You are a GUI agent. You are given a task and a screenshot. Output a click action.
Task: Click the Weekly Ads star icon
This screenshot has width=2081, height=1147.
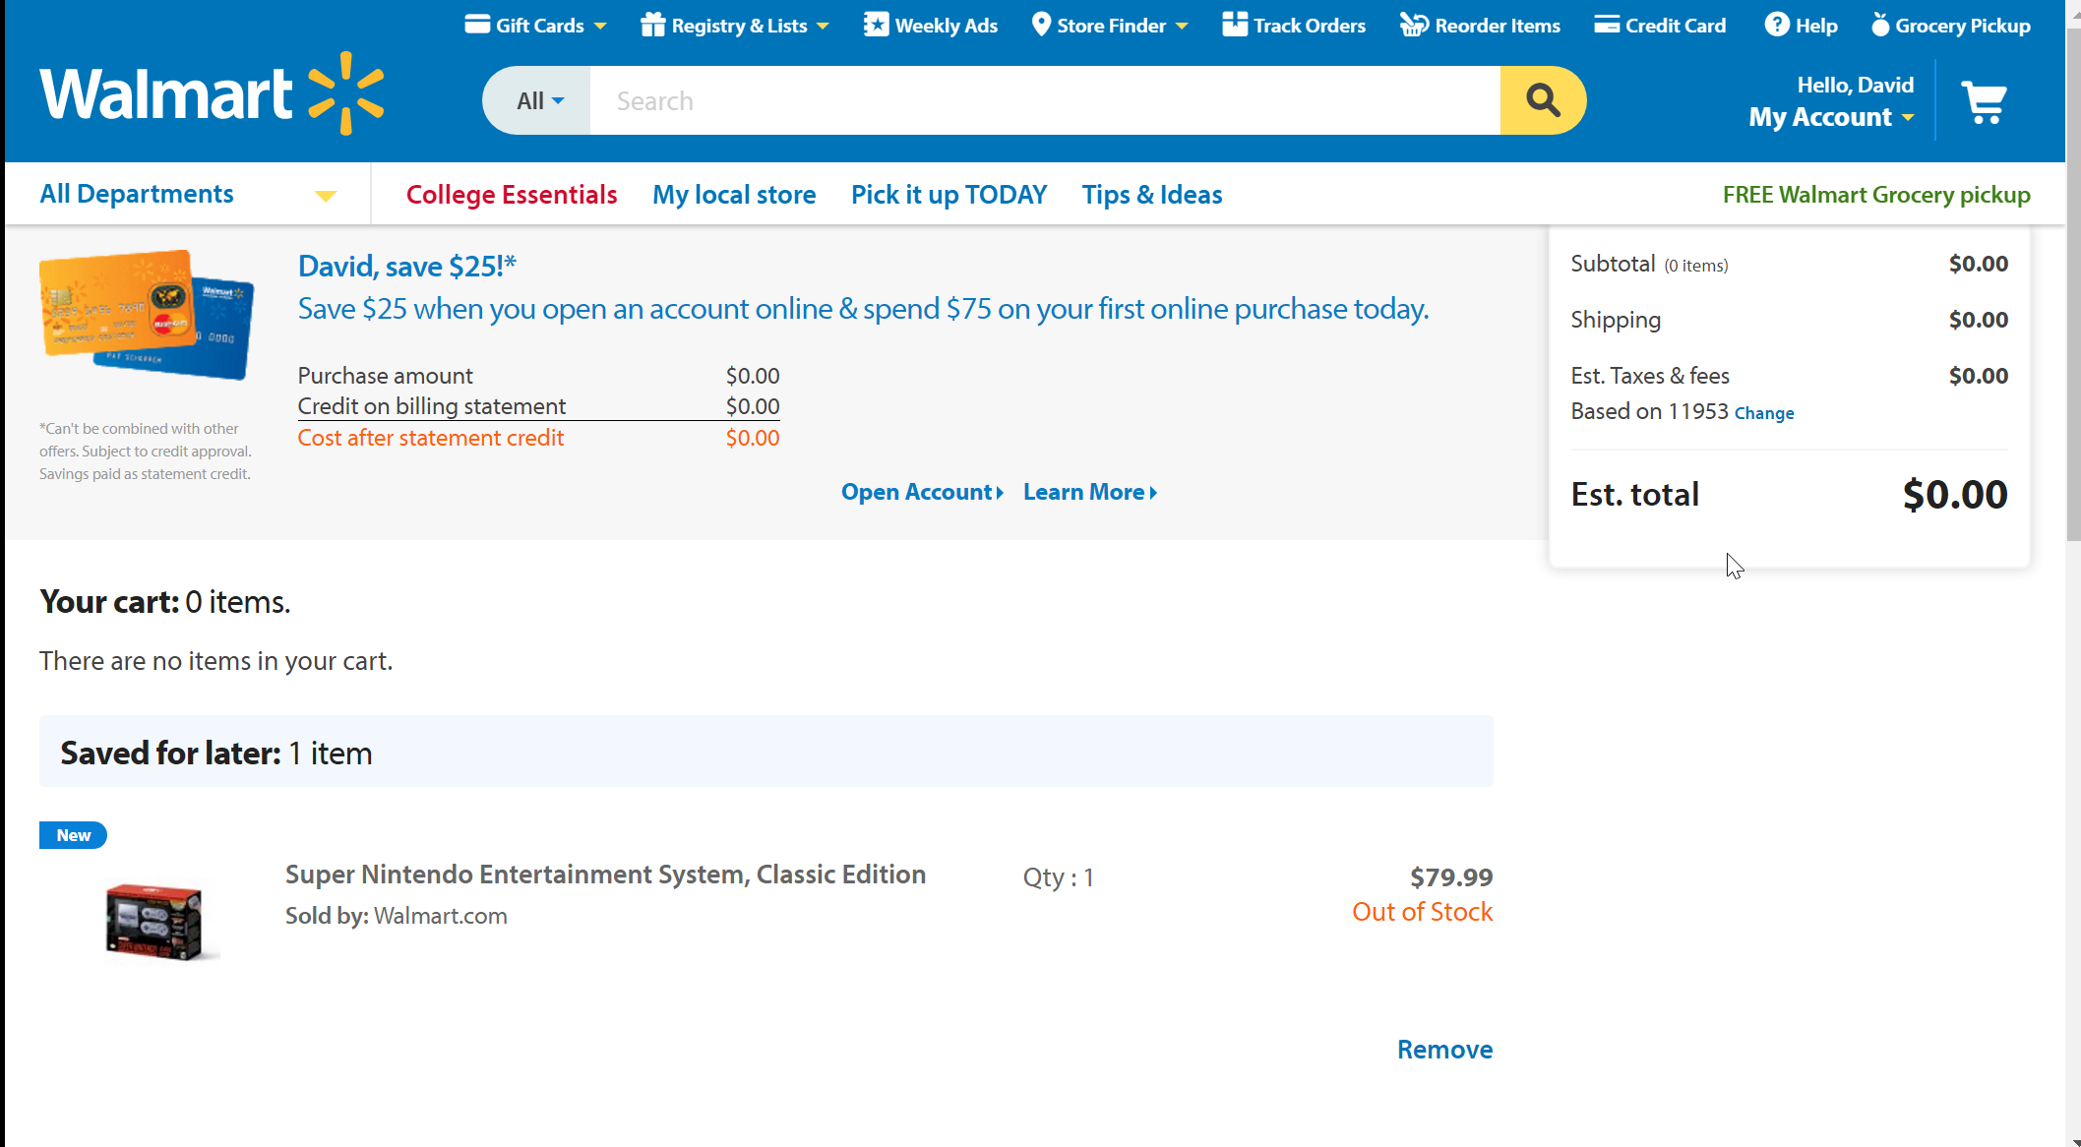(876, 25)
